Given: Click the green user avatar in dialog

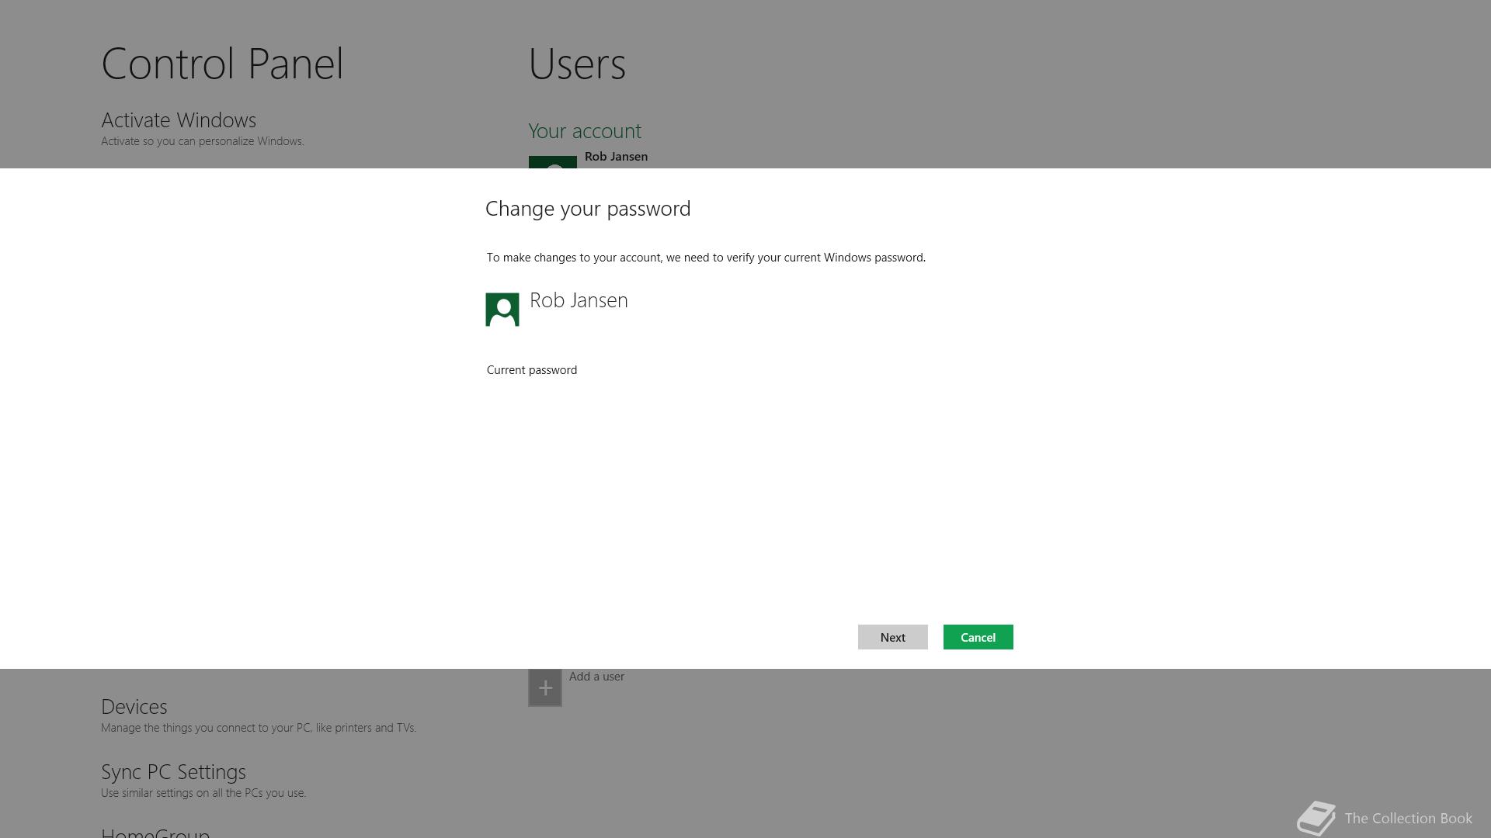Looking at the screenshot, I should 502,310.
